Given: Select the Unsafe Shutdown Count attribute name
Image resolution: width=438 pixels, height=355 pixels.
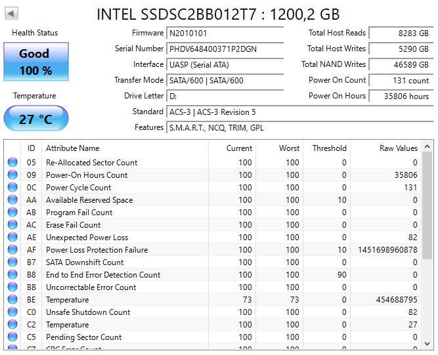Looking at the screenshot, I should (x=88, y=312).
